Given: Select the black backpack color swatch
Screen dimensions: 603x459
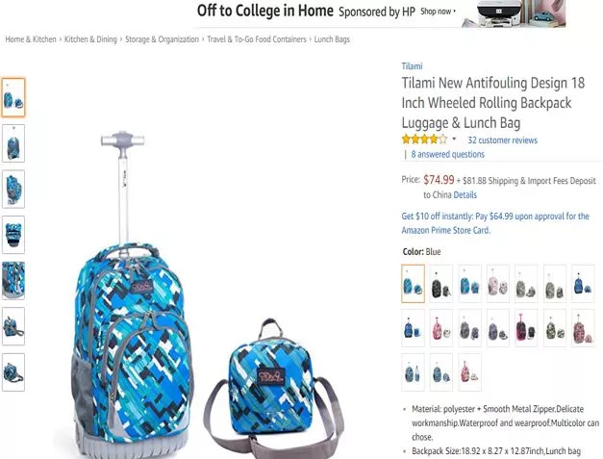Looking at the screenshot, I should click(441, 283).
